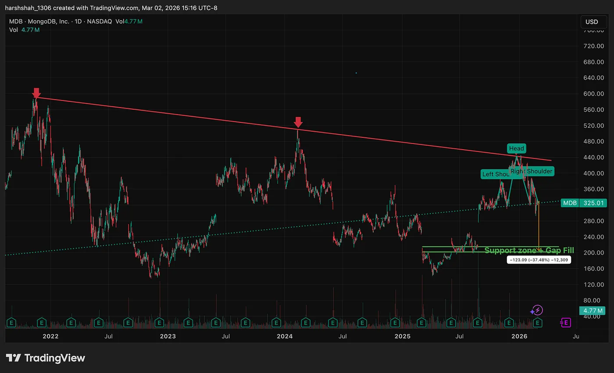Click the 400.00 price axis label
This screenshot has width=614, height=373.
594,173
